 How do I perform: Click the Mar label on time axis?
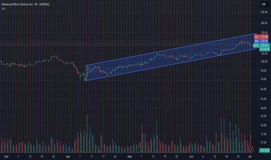click(x=6, y=157)
